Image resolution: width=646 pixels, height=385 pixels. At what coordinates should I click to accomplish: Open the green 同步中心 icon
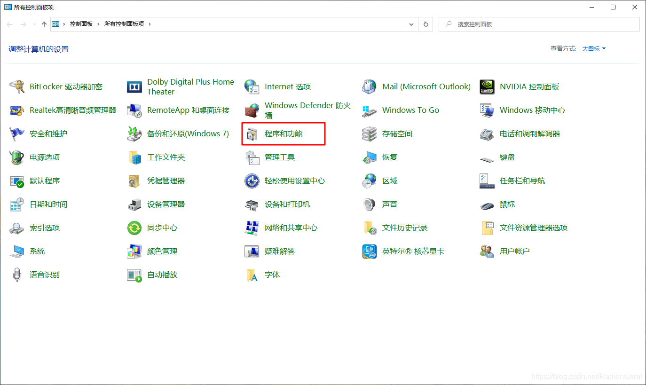(134, 228)
